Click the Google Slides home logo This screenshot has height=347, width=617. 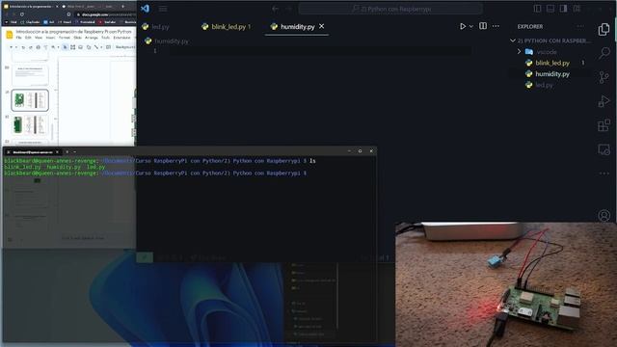click(x=9, y=35)
